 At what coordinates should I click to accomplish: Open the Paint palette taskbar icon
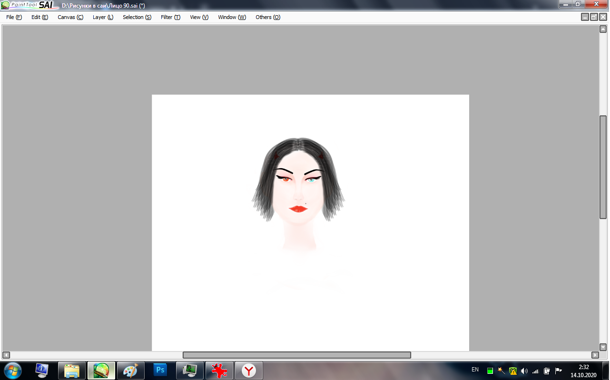[130, 370]
